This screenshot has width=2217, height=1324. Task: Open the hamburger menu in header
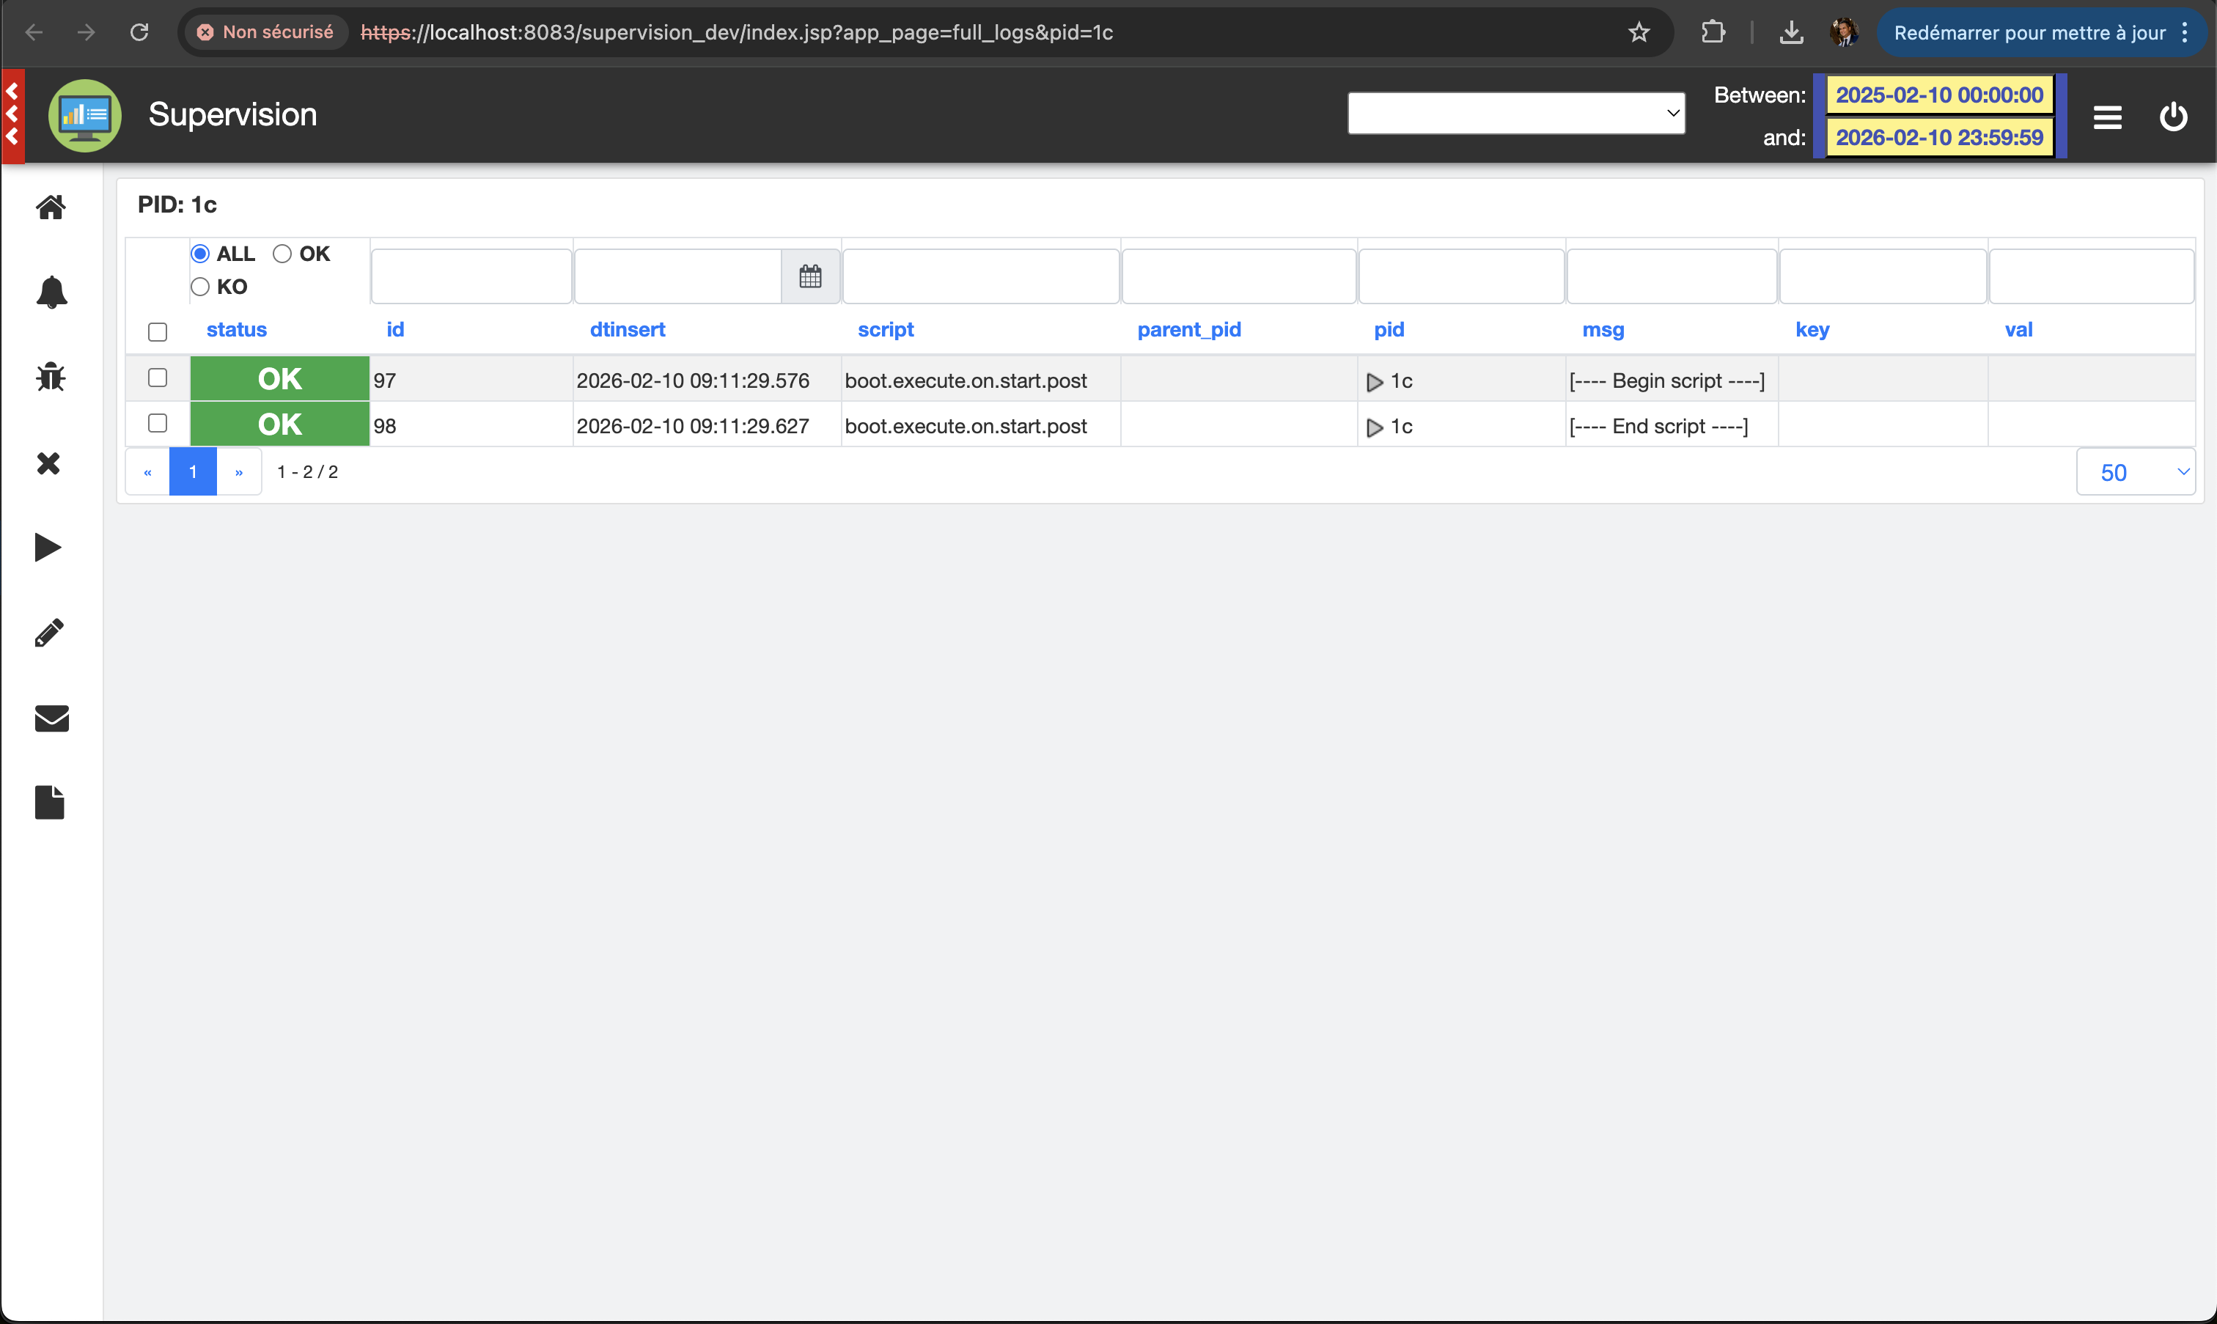pyautogui.click(x=2107, y=117)
